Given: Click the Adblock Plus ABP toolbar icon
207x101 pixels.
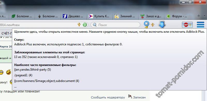Looking at the screenshot, I should tap(187, 25).
